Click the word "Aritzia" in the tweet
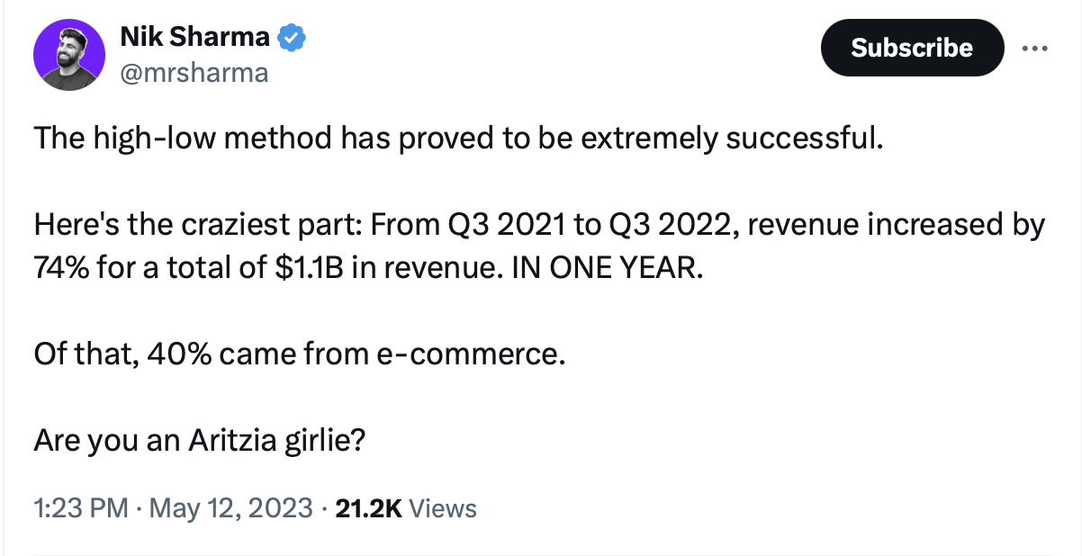Image resolution: width=1082 pixels, height=556 pixels. pyautogui.click(x=235, y=441)
